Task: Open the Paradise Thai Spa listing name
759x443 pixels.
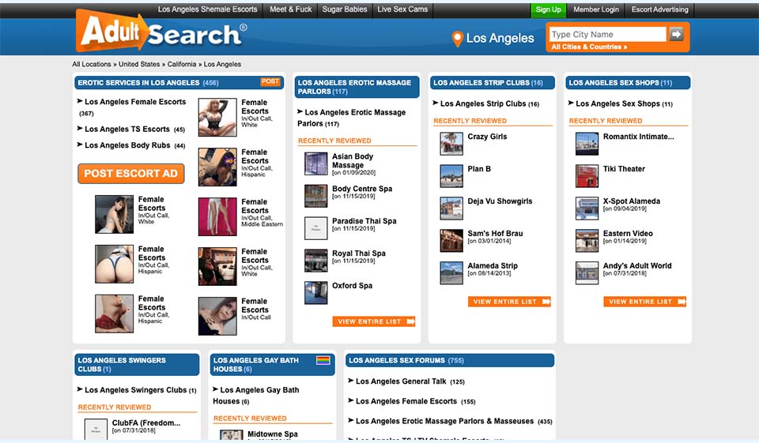Action: (364, 221)
